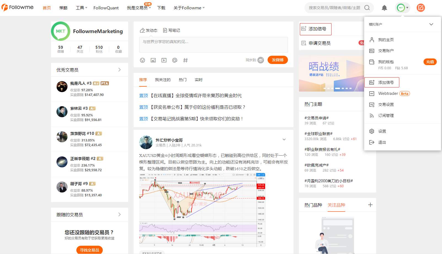The image size is (442, 254).
Task: Click 添加信号 icon in right panel
Action: click(x=304, y=29)
